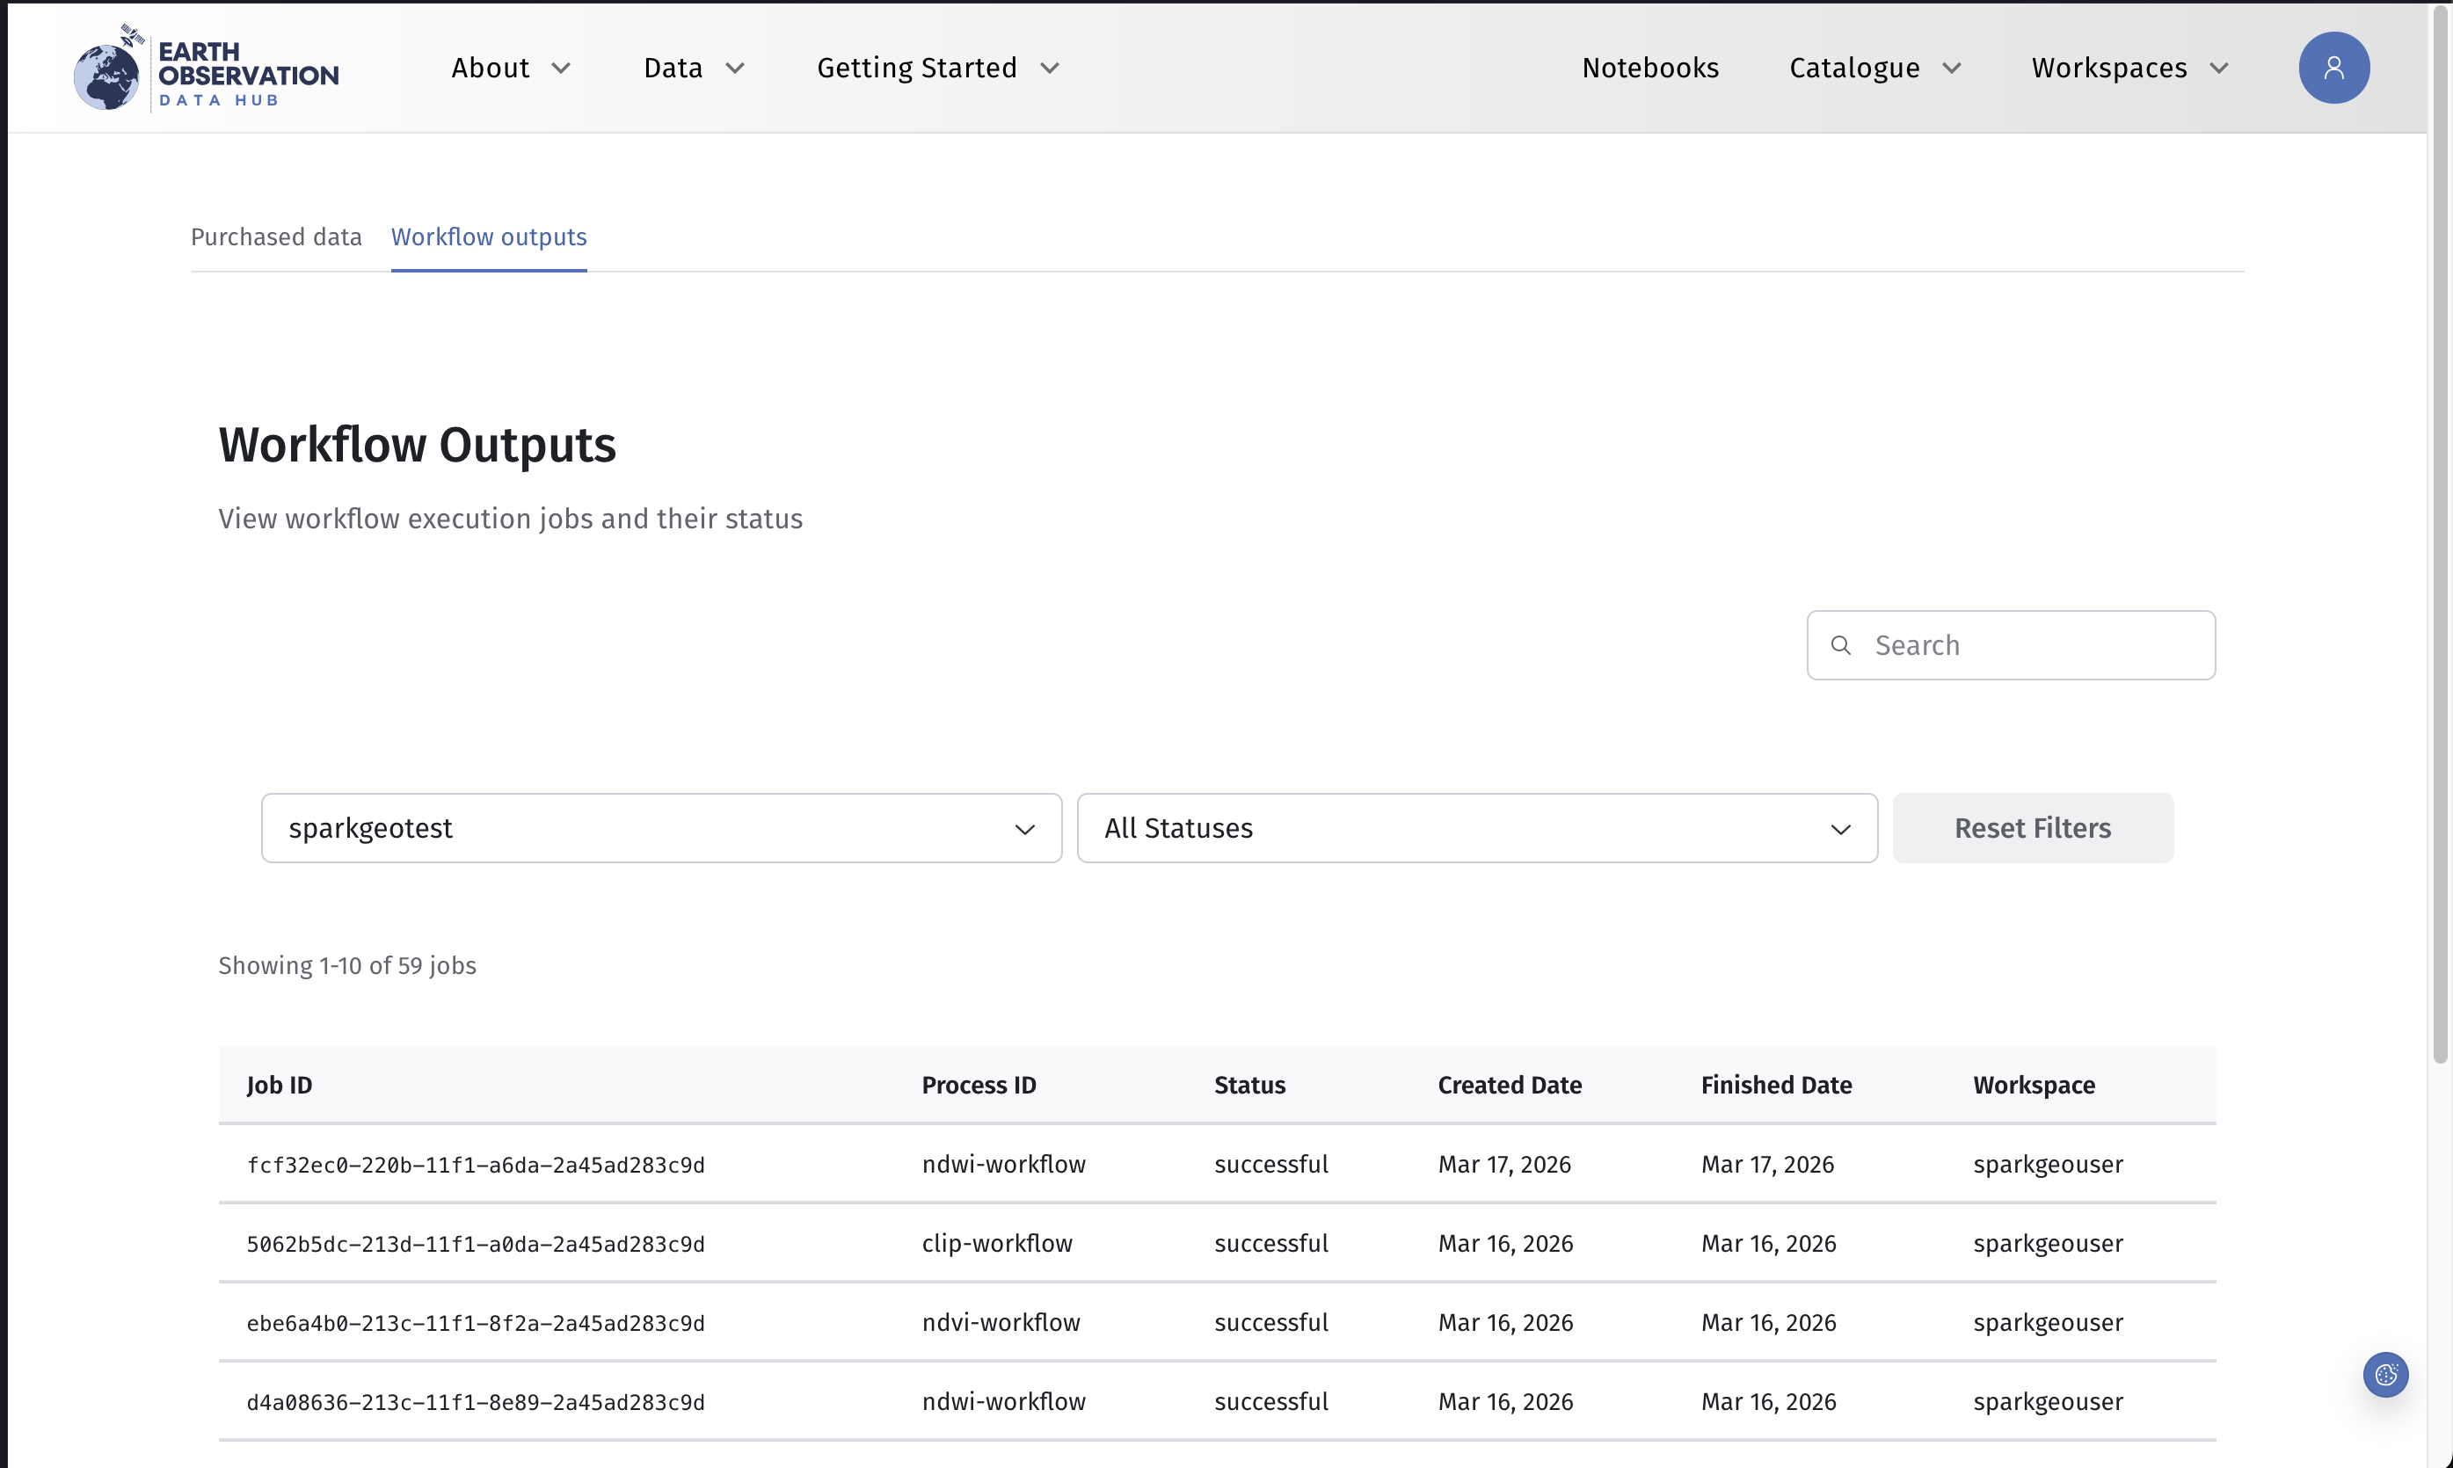Click the Earth Observation Data Hub logo
The height and width of the screenshot is (1468, 2453).
click(205, 68)
